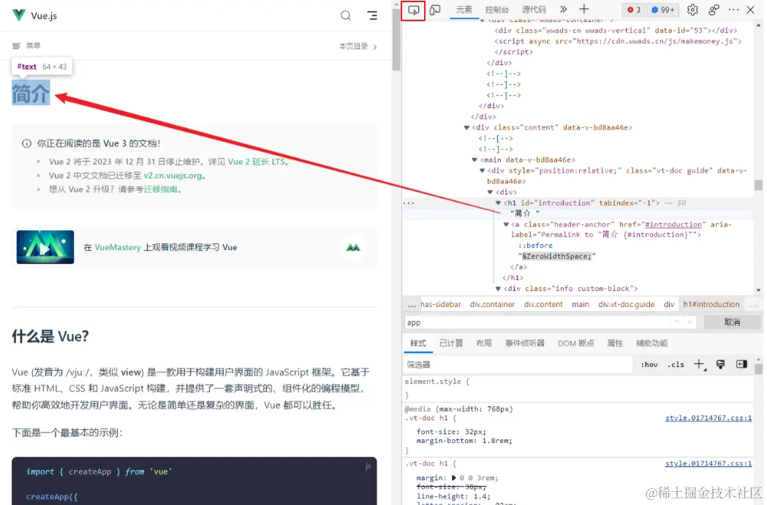Open the 迁移指南 migration guide link
Viewport: 767px width, 505px height.
point(160,189)
